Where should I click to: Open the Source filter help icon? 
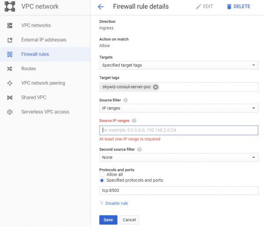tap(126, 100)
